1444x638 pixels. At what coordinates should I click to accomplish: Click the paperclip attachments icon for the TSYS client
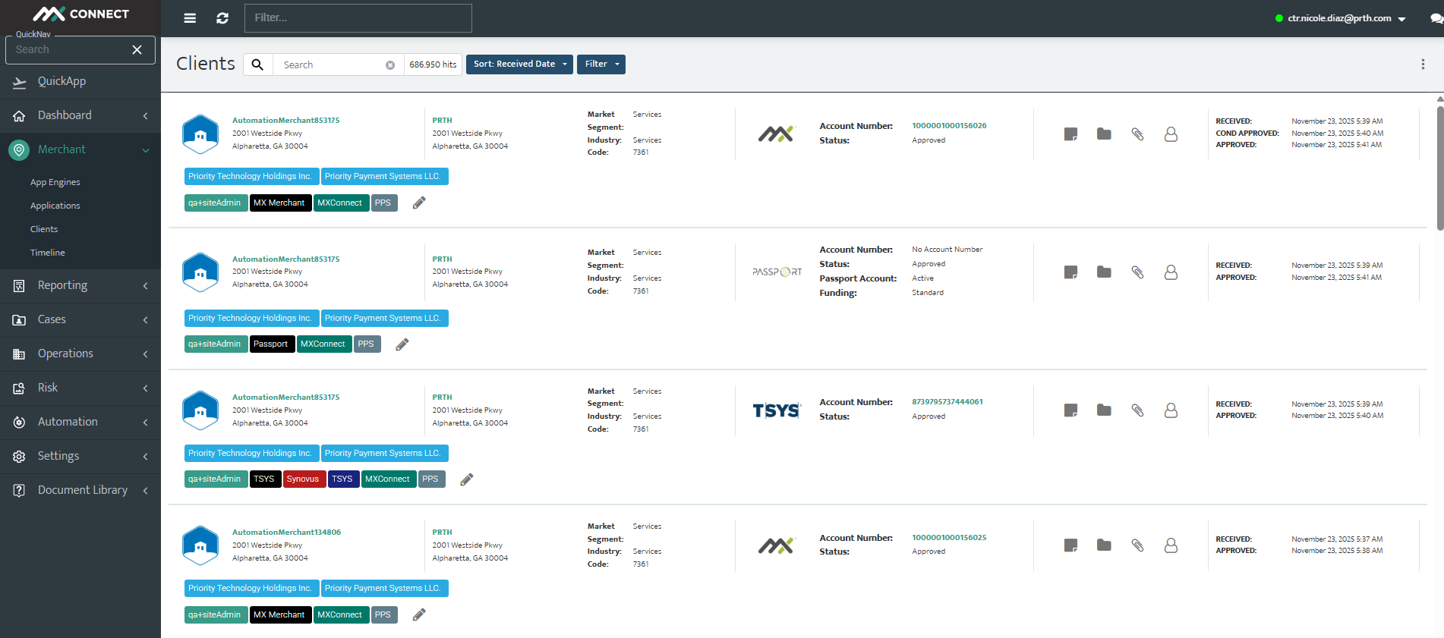(1137, 410)
